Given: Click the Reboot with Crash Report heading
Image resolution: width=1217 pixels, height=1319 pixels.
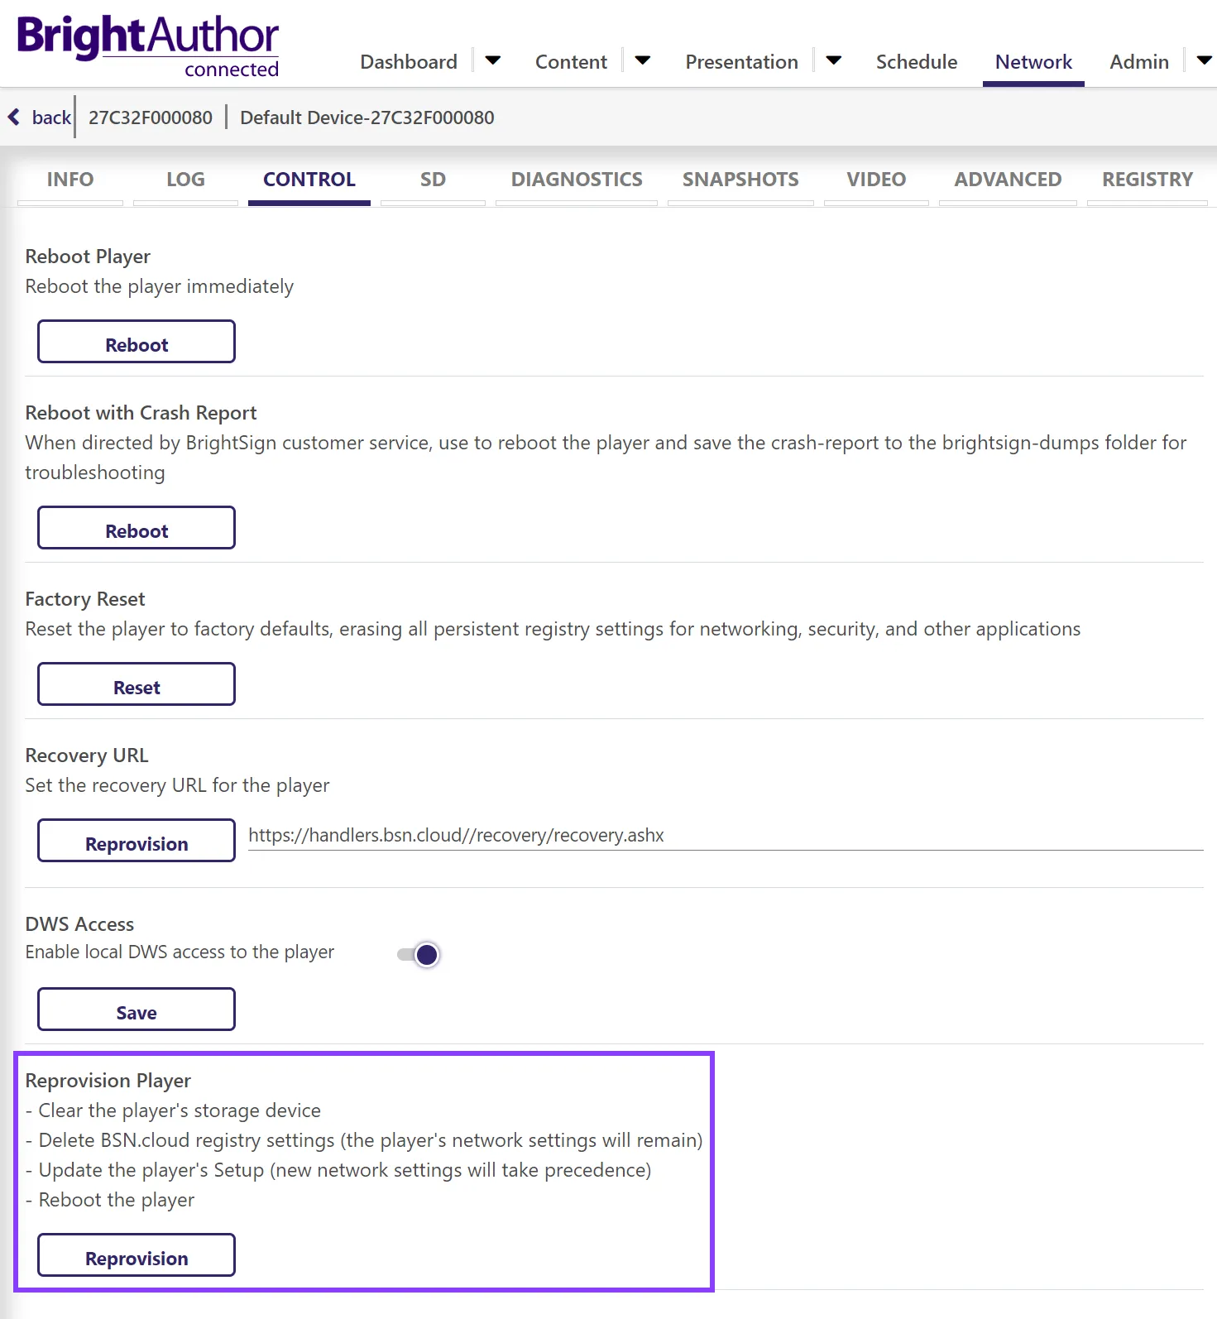Looking at the screenshot, I should [141, 413].
